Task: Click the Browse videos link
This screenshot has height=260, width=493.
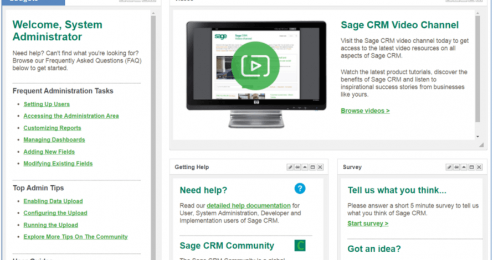Action: (x=366, y=111)
